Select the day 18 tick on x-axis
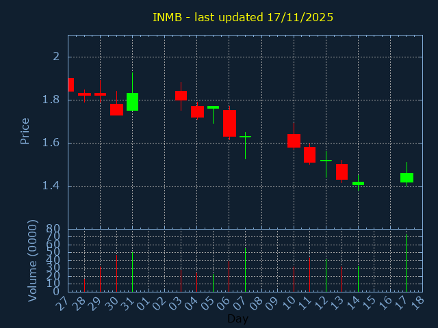 [x=417, y=302]
